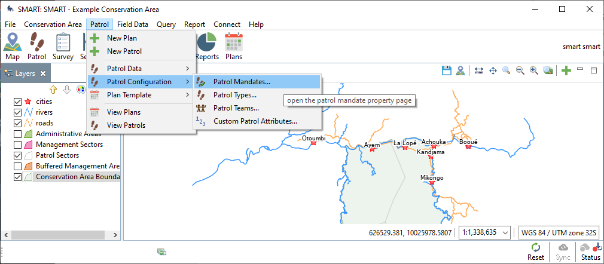604x264 pixels.
Task: Click the green plus add layer icon
Action: click(x=566, y=70)
